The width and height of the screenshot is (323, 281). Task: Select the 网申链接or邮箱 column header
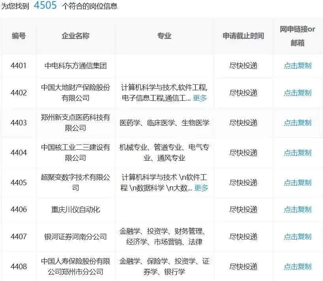coord(297,36)
